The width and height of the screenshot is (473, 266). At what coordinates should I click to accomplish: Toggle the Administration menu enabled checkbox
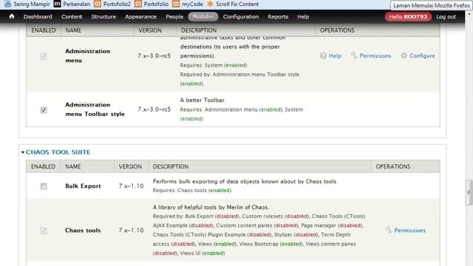click(44, 56)
